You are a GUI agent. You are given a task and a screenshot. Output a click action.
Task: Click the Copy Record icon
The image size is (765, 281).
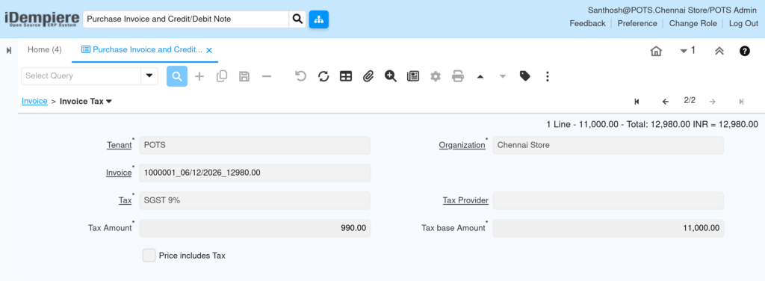tap(222, 76)
